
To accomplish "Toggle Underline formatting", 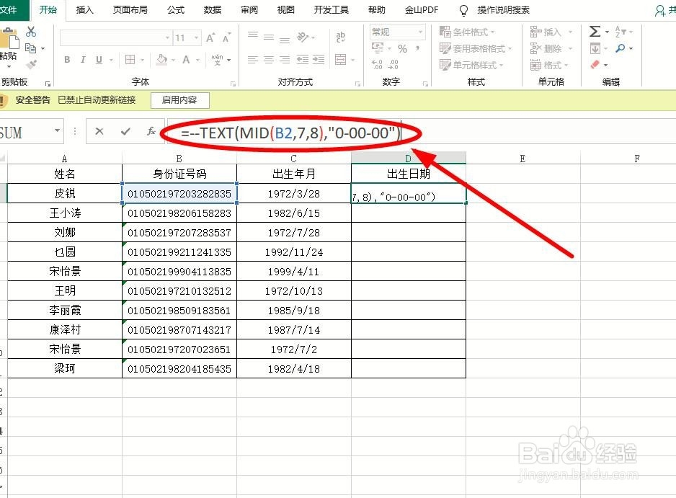I will [x=99, y=60].
